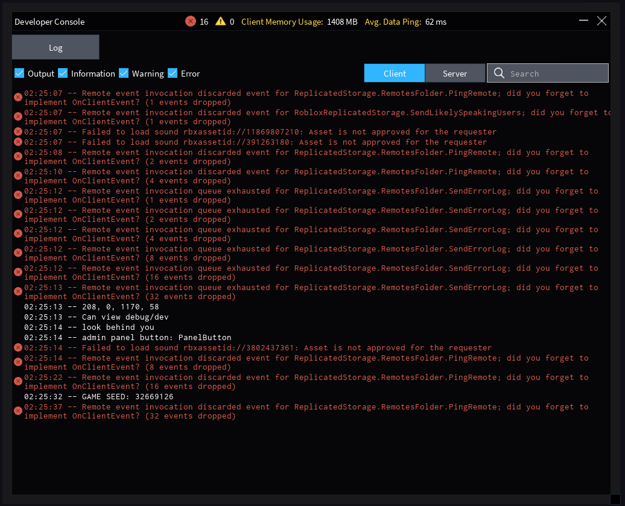Click error icon beside sound 3802437361 failure
This screenshot has width=625, height=506.
(x=18, y=347)
